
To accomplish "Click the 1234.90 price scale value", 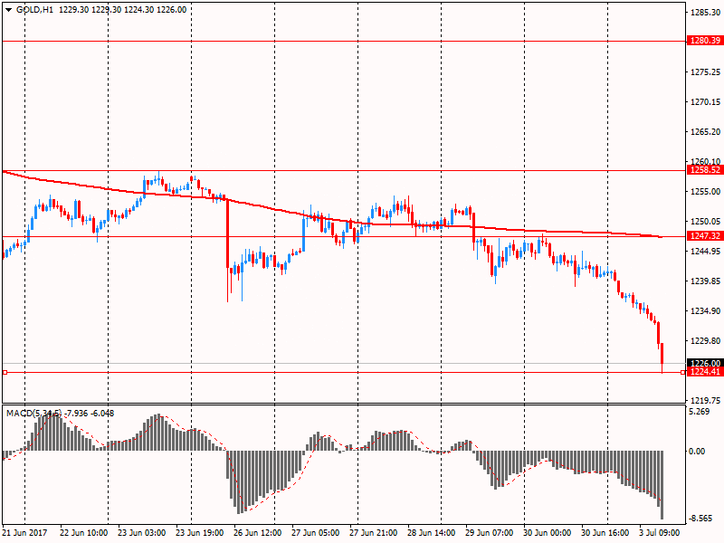I will pos(705,311).
